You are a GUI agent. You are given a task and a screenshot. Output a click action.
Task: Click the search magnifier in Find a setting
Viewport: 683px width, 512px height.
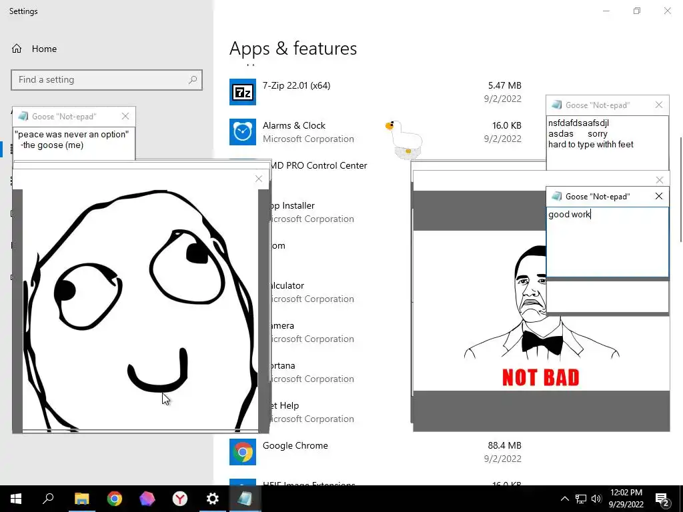point(193,80)
